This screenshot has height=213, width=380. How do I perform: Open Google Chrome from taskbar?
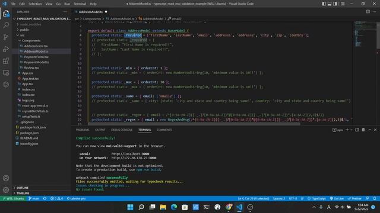coord(228,207)
